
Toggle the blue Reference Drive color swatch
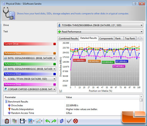(x=55, y=74)
